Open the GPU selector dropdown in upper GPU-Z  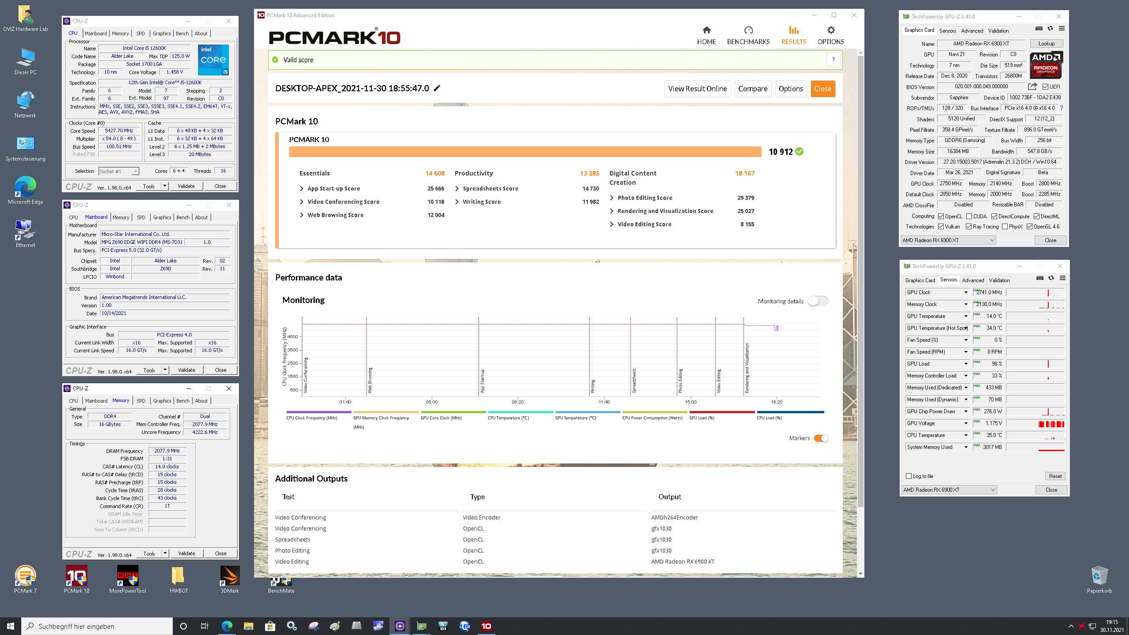coord(948,240)
